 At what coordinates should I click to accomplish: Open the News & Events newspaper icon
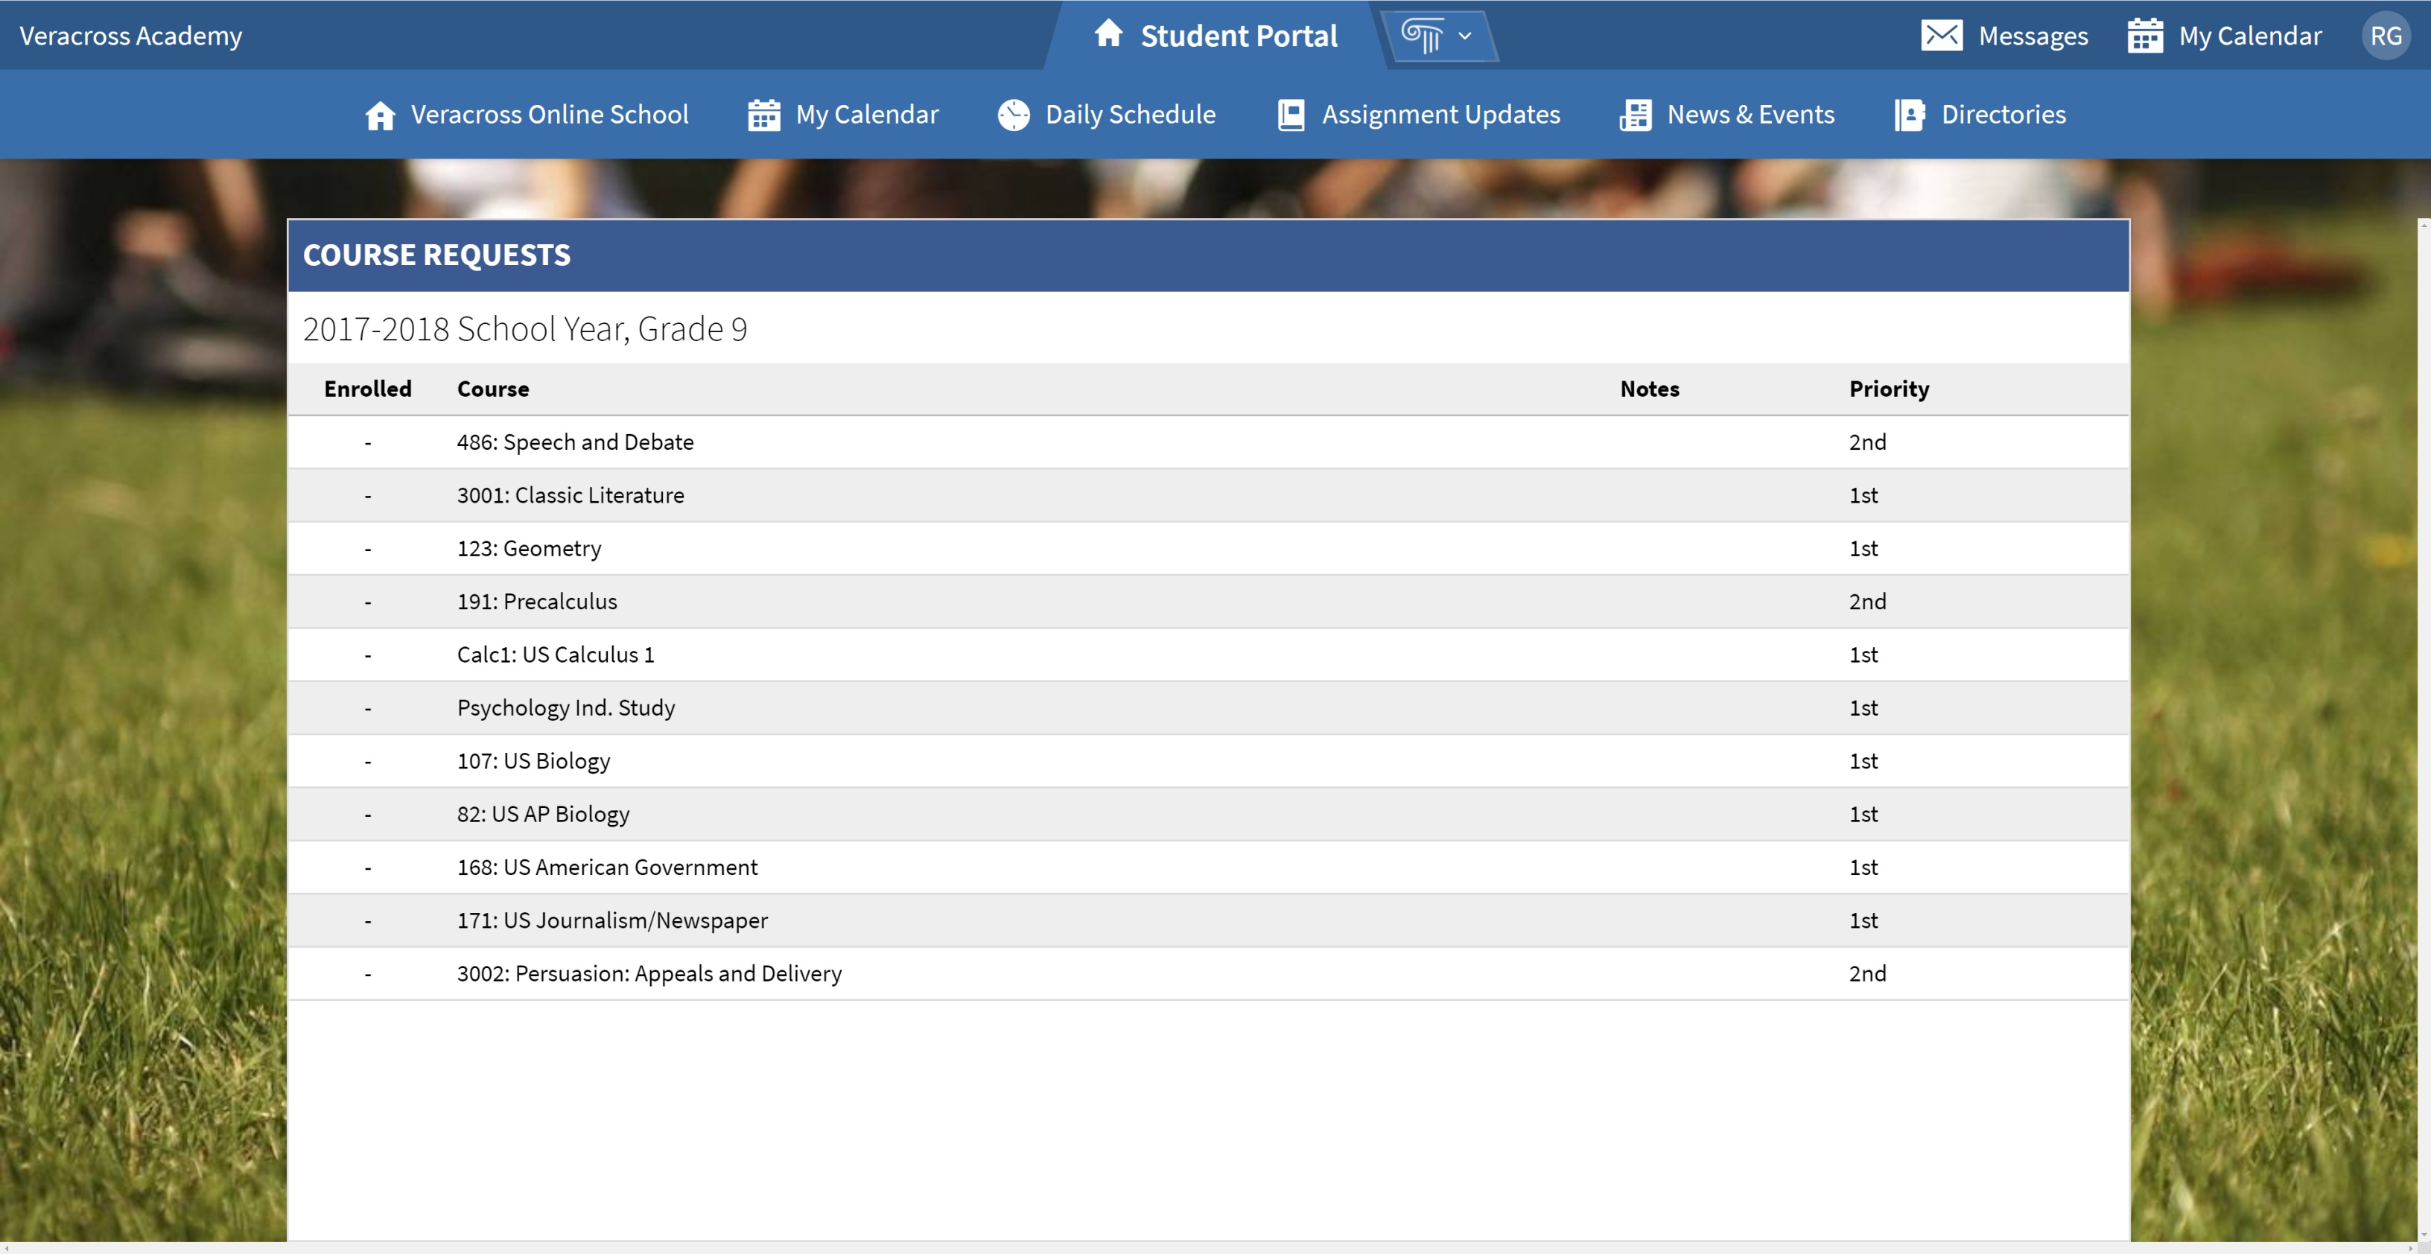point(1636,114)
